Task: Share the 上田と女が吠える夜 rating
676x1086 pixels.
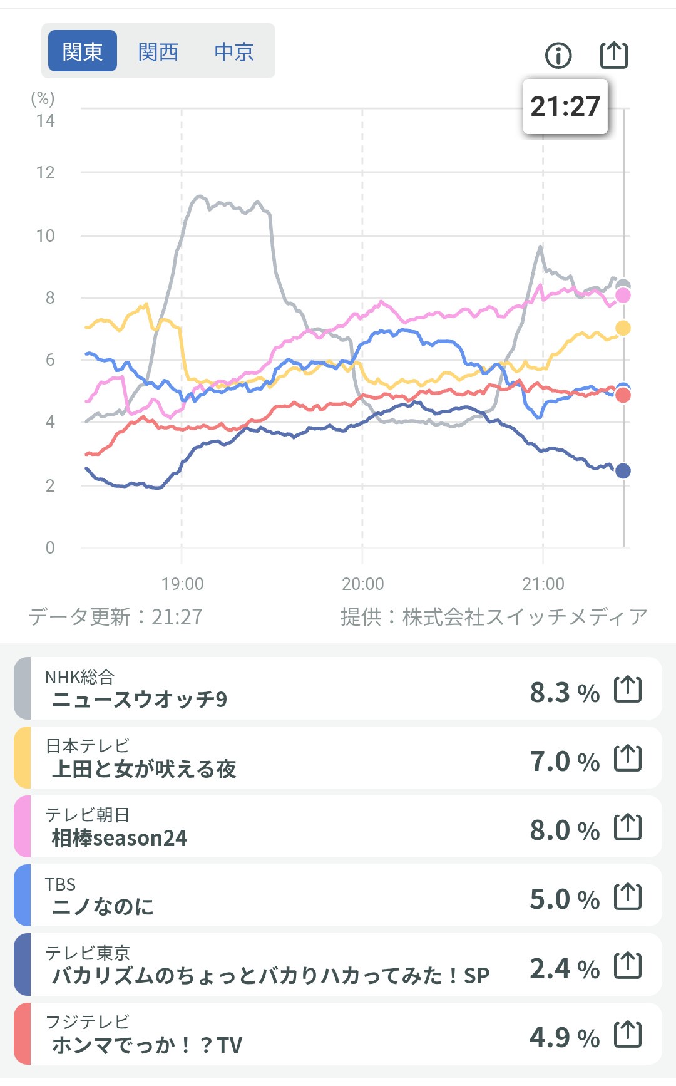Action: [x=628, y=758]
